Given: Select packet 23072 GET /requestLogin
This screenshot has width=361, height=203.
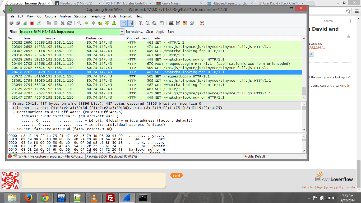Looking at the screenshot, I should point(155,76).
